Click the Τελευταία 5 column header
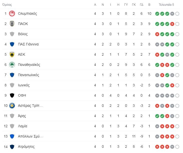Viewport: 183px width, 153px height. click(x=166, y=5)
